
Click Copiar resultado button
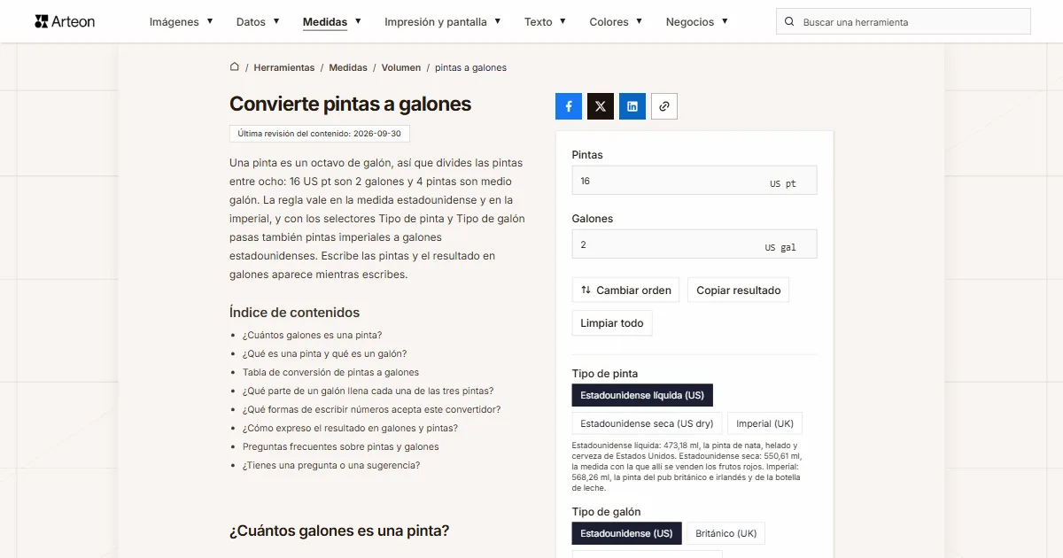tap(739, 291)
